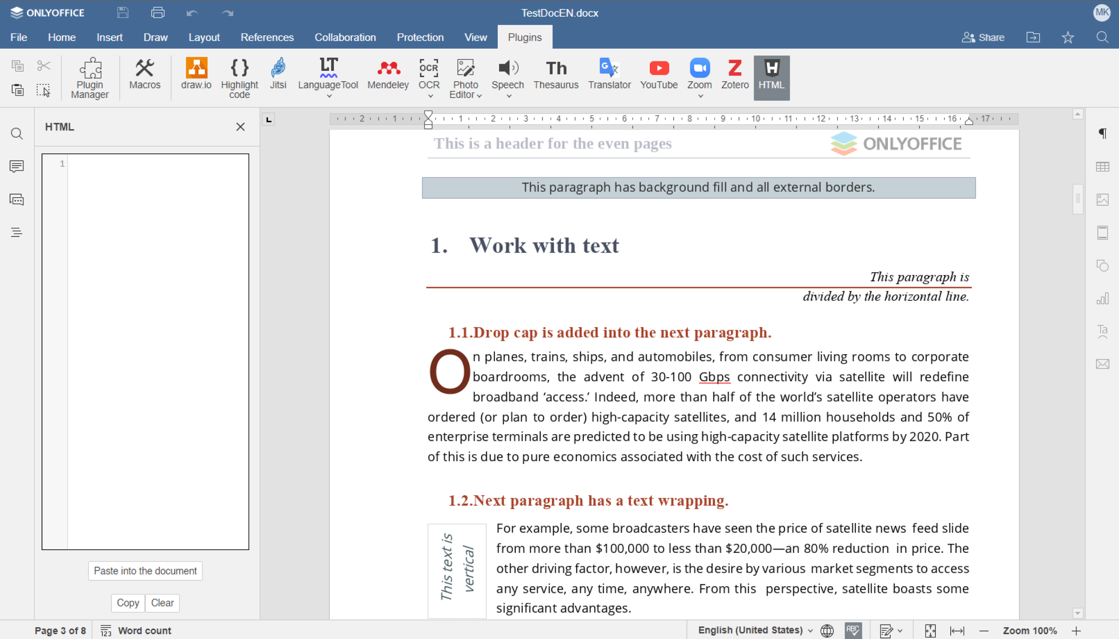The height and width of the screenshot is (639, 1119).
Task: Open the Zotero plugin
Action: tap(734, 74)
